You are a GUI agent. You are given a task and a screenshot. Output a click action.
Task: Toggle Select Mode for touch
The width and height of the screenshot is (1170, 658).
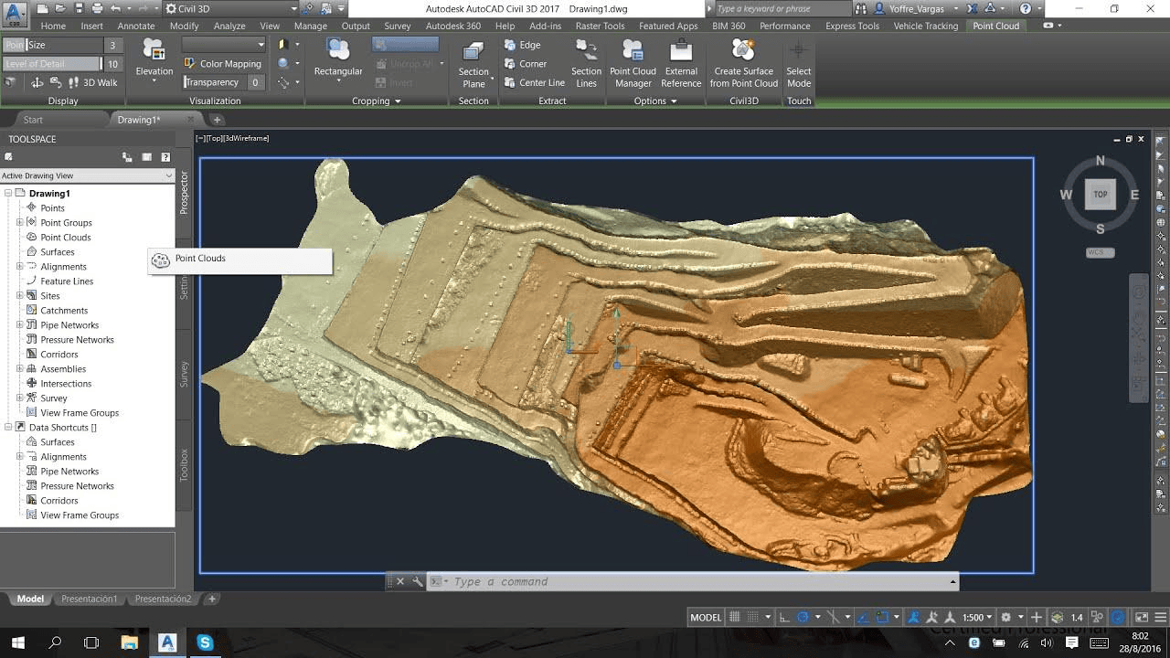[798, 64]
